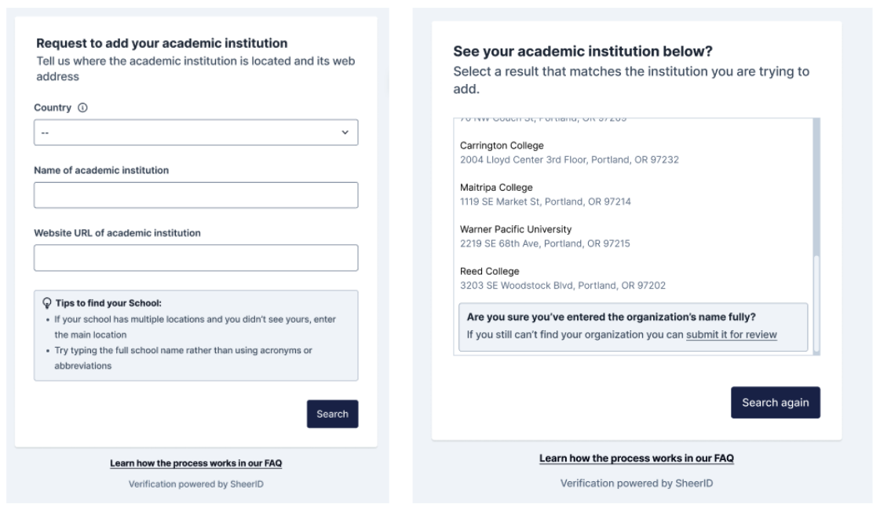This screenshot has height=511, width=880.
Task: Choose Maitripa College in the list
Action: pos(545,194)
